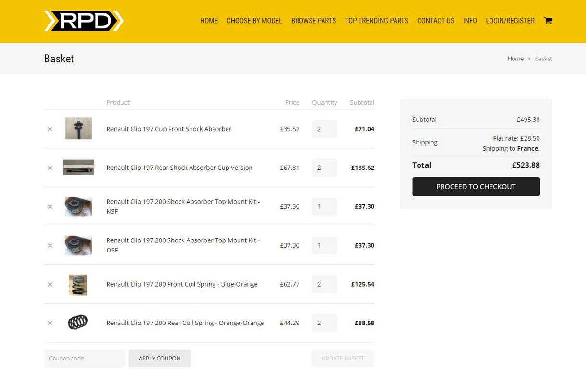Open BROWSE PARTS menu
This screenshot has height=384, width=586.
coord(313,21)
